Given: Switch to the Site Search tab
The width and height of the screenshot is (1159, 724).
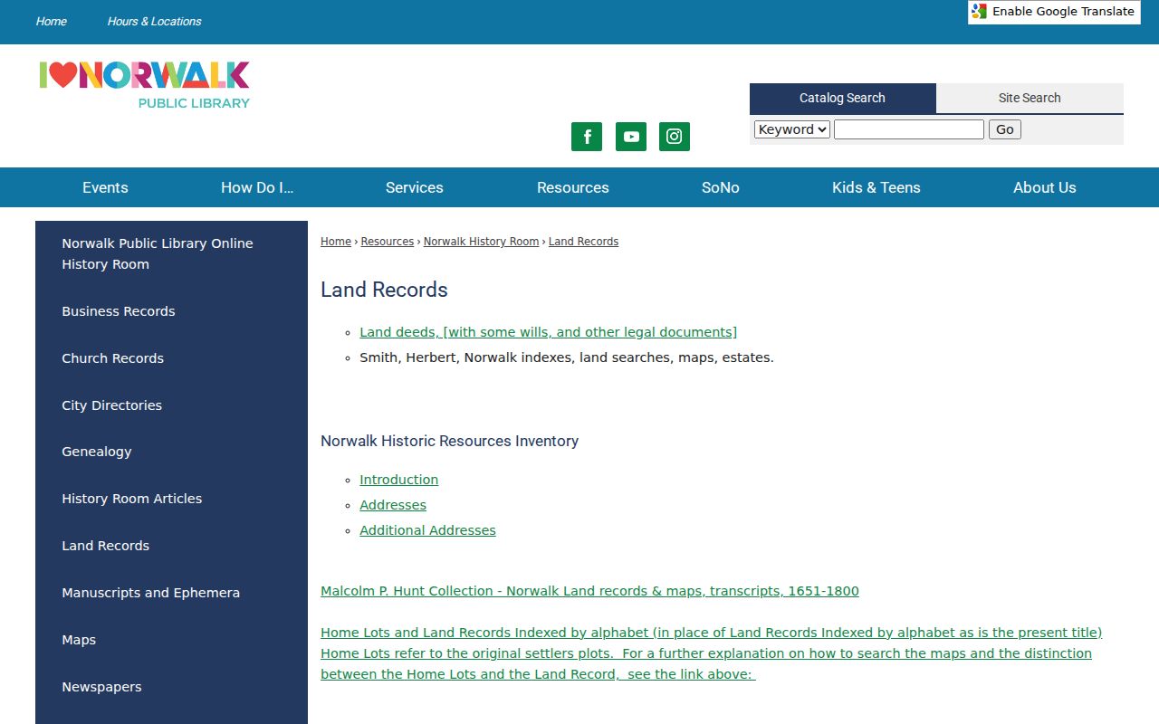Looking at the screenshot, I should (1030, 98).
